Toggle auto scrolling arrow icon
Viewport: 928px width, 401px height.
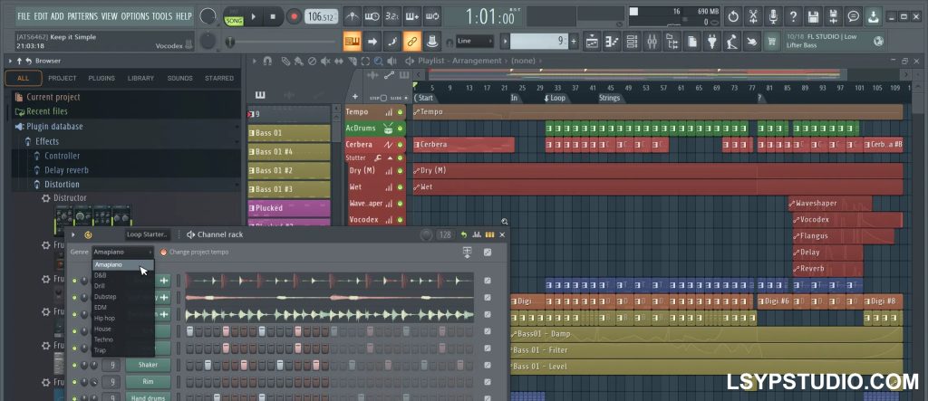372,42
